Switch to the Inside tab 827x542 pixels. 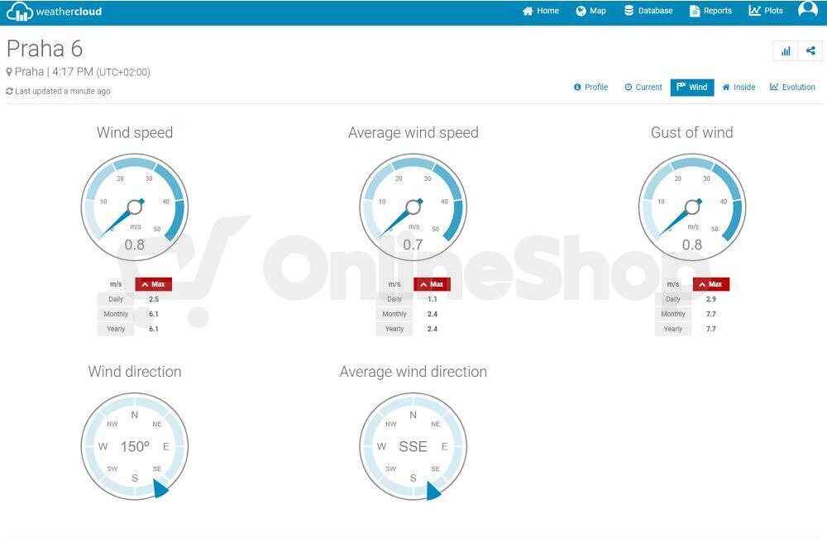[739, 88]
